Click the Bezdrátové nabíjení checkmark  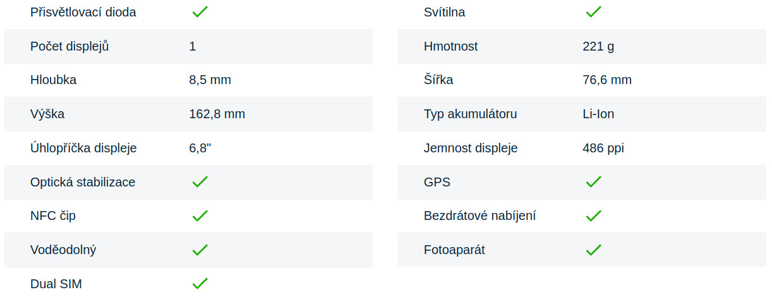593,216
